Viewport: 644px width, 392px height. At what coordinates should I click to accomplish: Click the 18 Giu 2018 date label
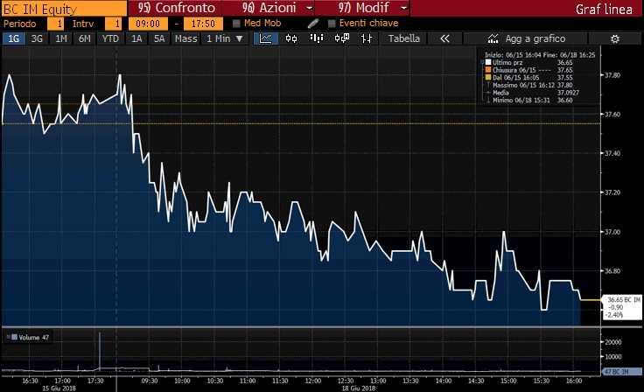[x=359, y=388]
